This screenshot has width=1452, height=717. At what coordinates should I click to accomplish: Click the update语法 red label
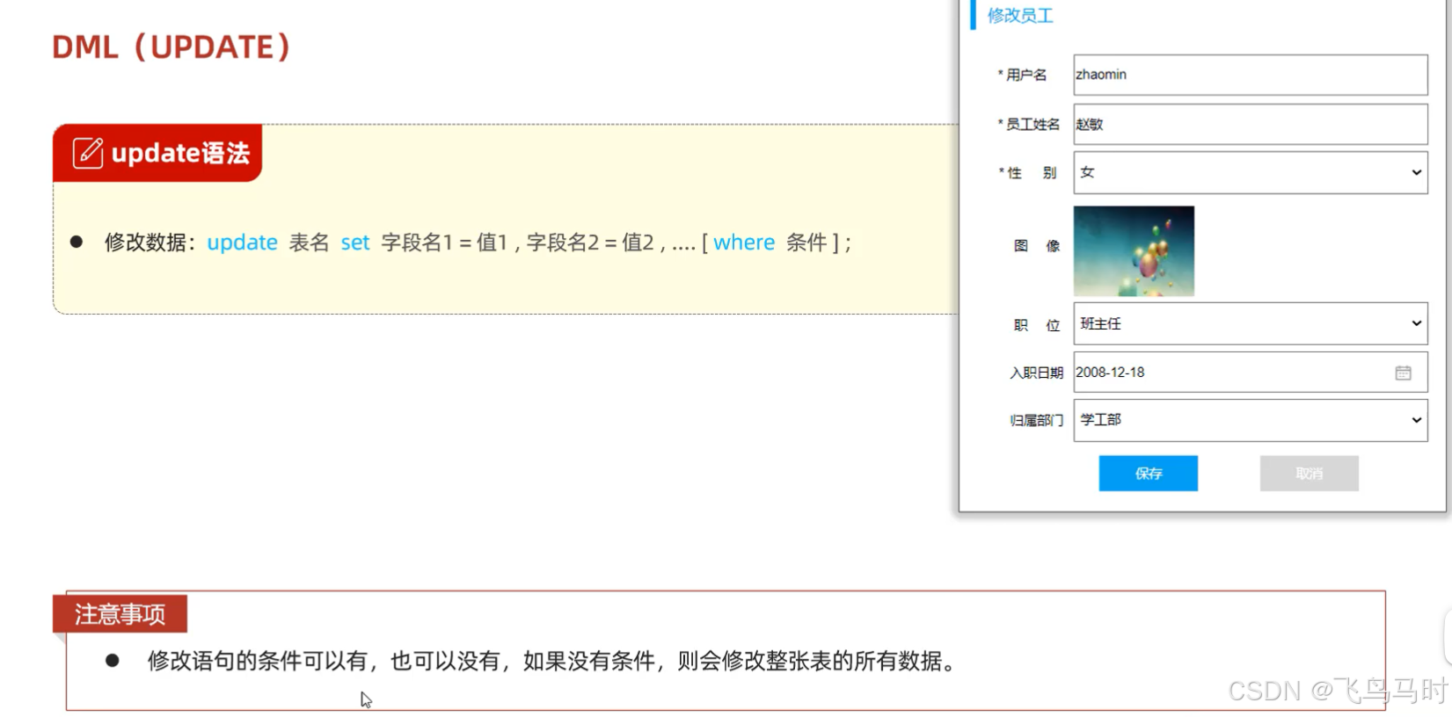click(157, 153)
